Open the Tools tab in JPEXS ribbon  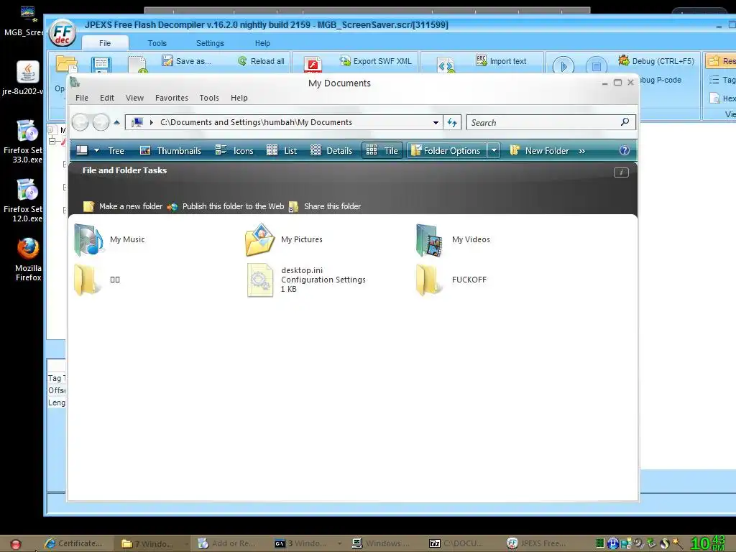pyautogui.click(x=157, y=43)
